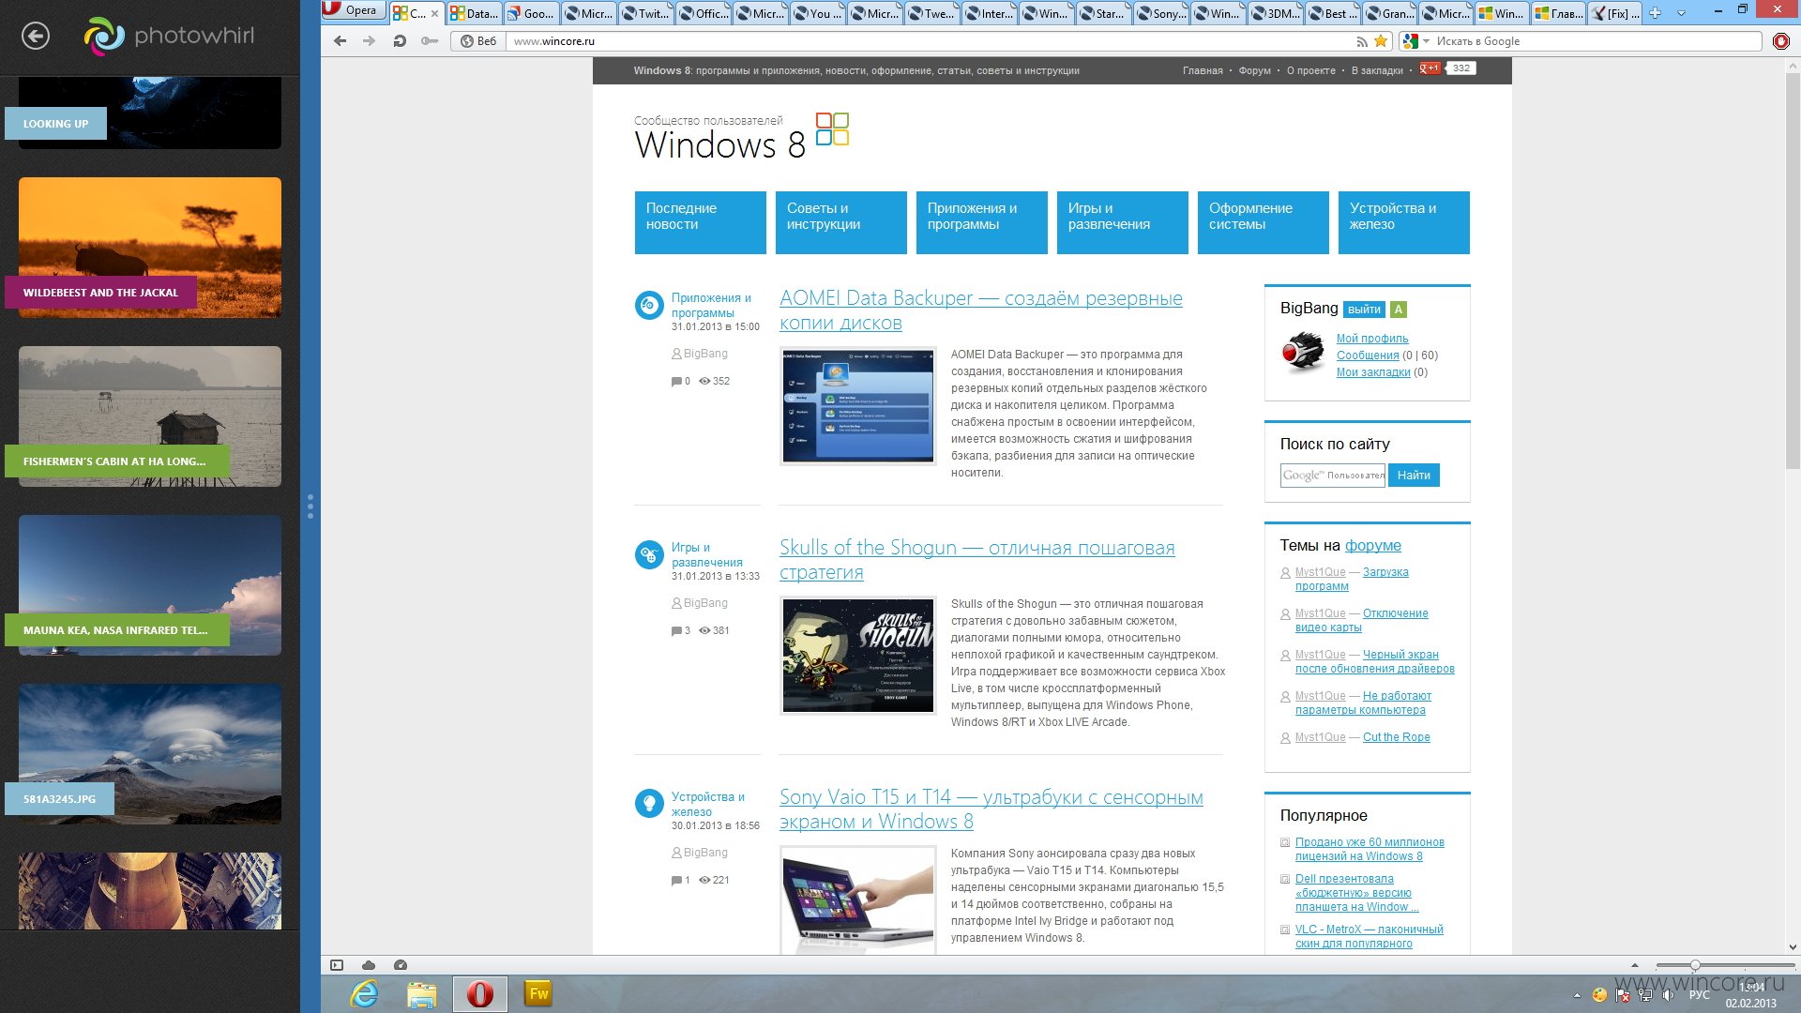Click the photowhirl swirl logo
The image size is (1801, 1013).
(104, 37)
